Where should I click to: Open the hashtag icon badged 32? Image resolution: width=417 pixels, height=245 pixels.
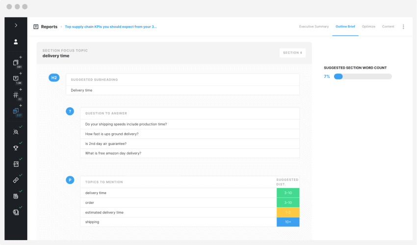16,95
